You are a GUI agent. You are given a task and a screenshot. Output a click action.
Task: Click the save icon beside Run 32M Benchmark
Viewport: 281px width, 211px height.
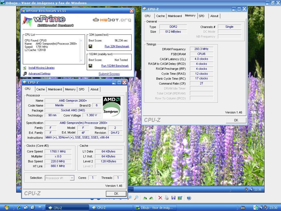pyautogui.click(x=91, y=46)
